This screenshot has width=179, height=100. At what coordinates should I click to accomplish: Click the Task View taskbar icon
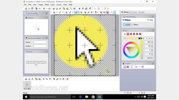(74, 97)
